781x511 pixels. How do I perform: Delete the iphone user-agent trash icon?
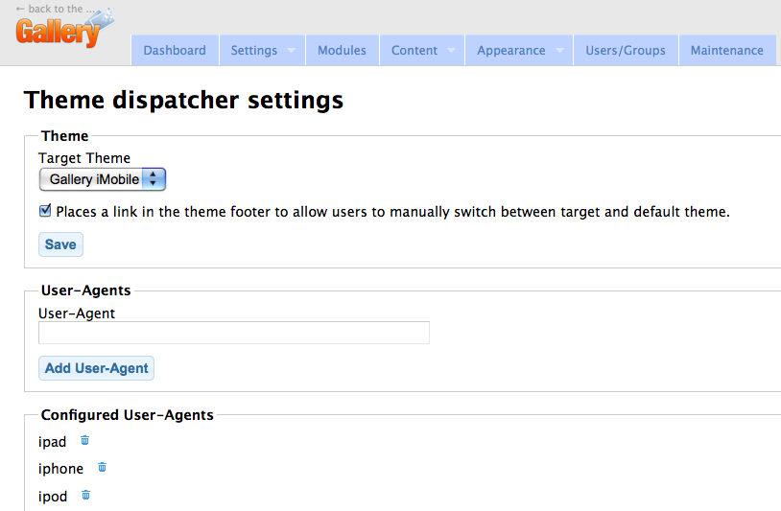click(x=102, y=467)
